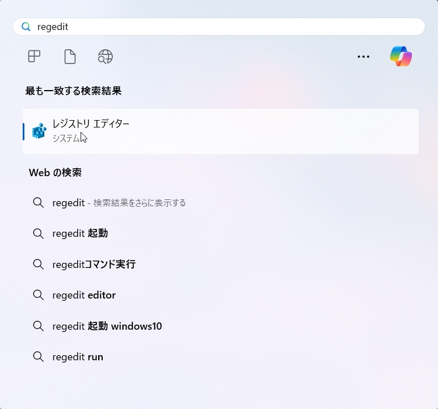Open the Copilot icon
The height and width of the screenshot is (409, 438).
(401, 56)
